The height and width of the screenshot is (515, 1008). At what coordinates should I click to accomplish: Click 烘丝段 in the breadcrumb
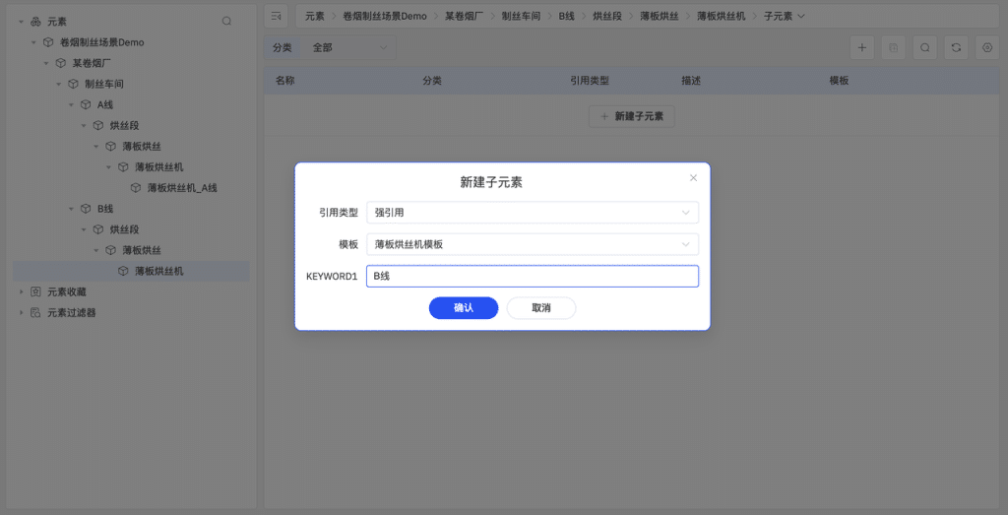(x=606, y=16)
